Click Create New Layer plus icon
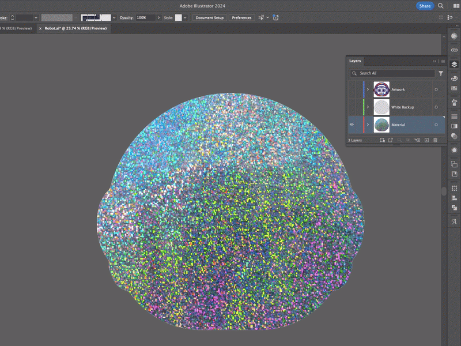This screenshot has height=346, width=461. [426, 140]
